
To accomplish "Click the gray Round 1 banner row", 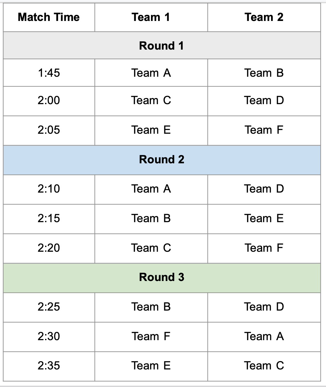I will pyautogui.click(x=161, y=46).
